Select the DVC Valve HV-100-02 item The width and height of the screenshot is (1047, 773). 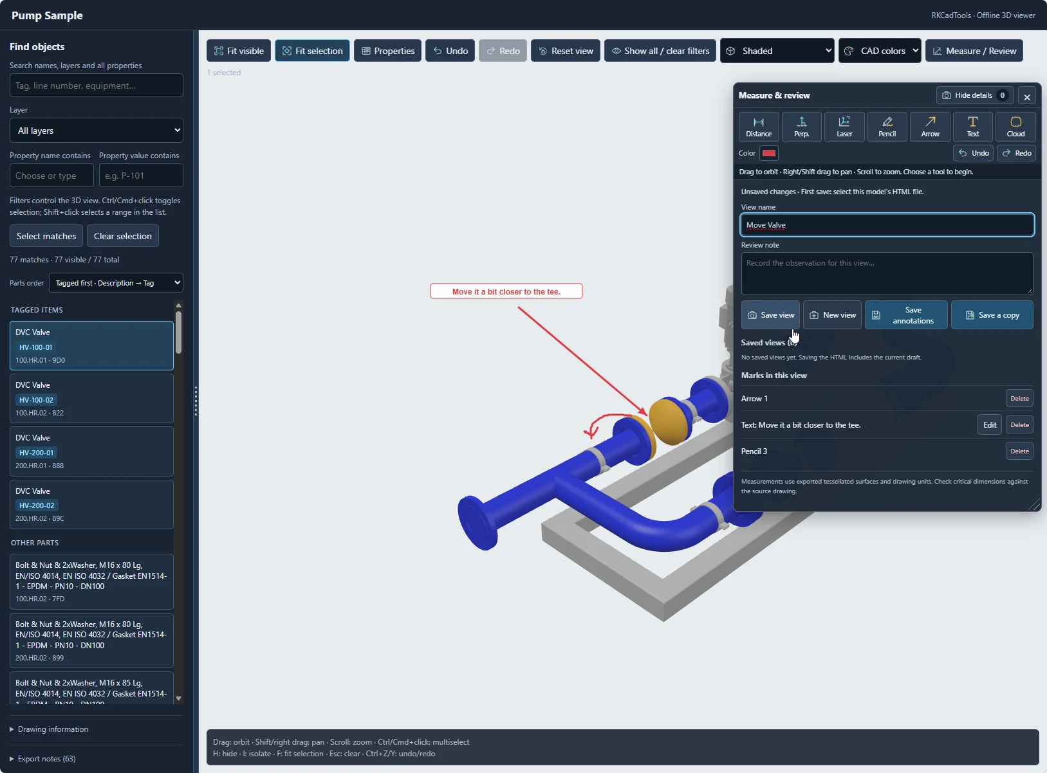point(91,399)
